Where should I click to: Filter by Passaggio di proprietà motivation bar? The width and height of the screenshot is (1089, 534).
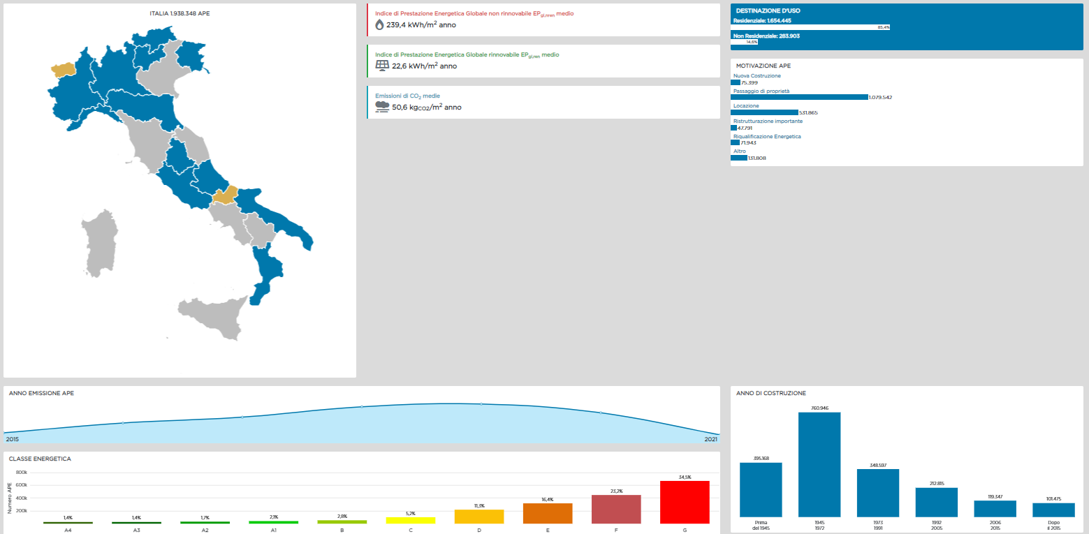point(799,97)
